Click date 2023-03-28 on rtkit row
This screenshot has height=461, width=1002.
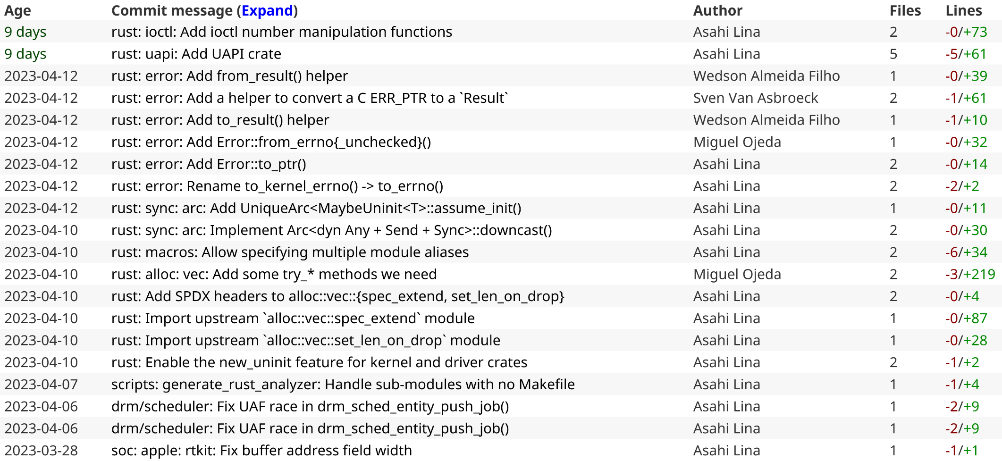41,451
